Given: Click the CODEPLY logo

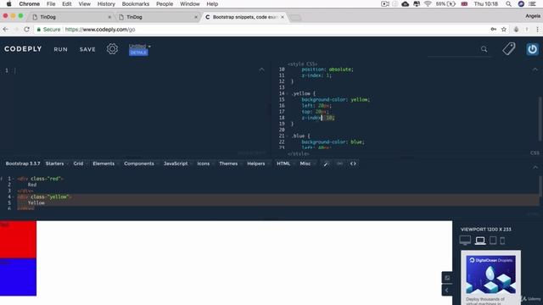Looking at the screenshot, I should 23,49.
